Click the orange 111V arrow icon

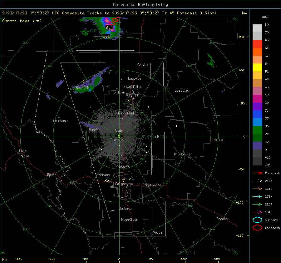[257, 189]
